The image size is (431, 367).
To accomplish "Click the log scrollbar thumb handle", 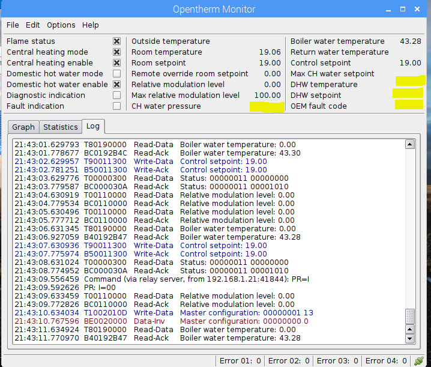I will click(410, 317).
